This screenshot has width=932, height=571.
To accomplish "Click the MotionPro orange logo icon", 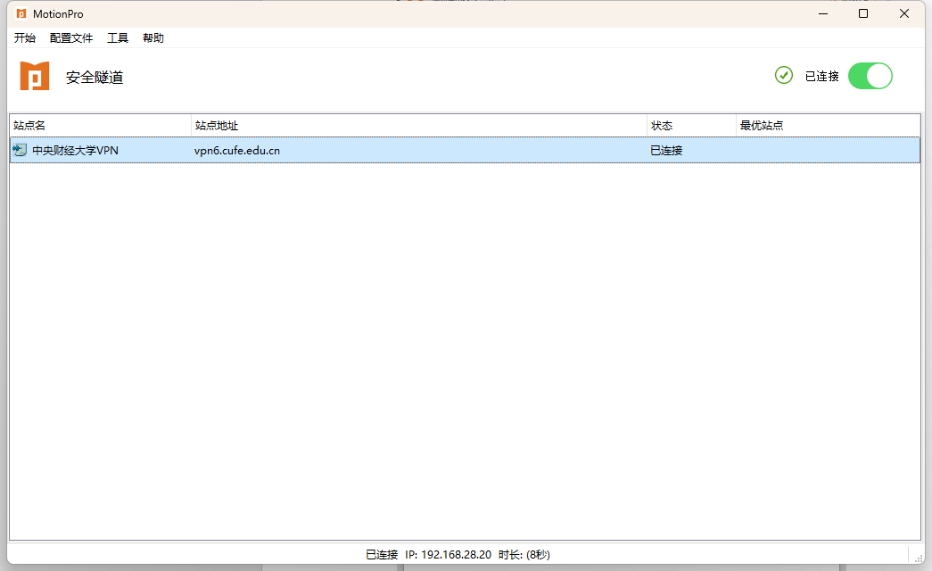I will tap(35, 77).
